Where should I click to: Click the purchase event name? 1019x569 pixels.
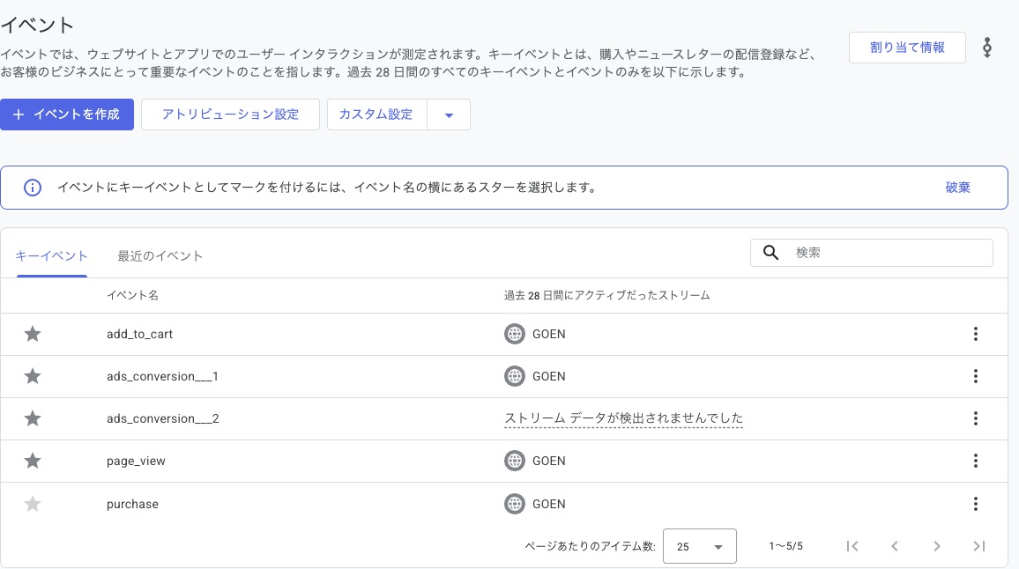pos(132,504)
